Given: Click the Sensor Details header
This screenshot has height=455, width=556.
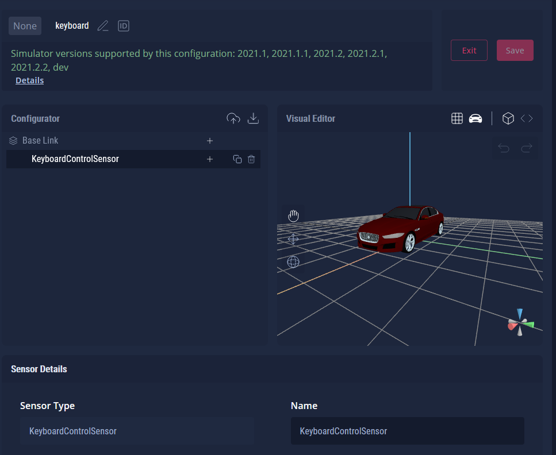Looking at the screenshot, I should click(39, 369).
